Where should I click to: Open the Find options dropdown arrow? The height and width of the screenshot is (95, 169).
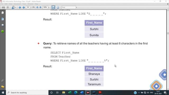[77, 7]
